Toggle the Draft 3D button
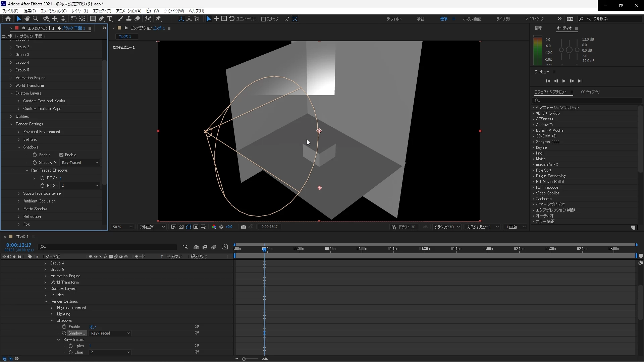This screenshot has width=644, height=362. [x=404, y=227]
